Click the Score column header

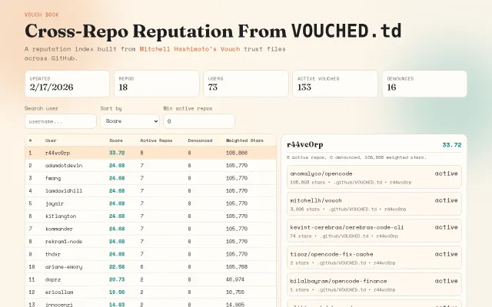[116, 140]
